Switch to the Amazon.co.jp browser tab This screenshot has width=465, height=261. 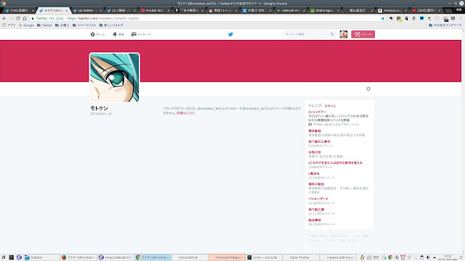pos(392,10)
